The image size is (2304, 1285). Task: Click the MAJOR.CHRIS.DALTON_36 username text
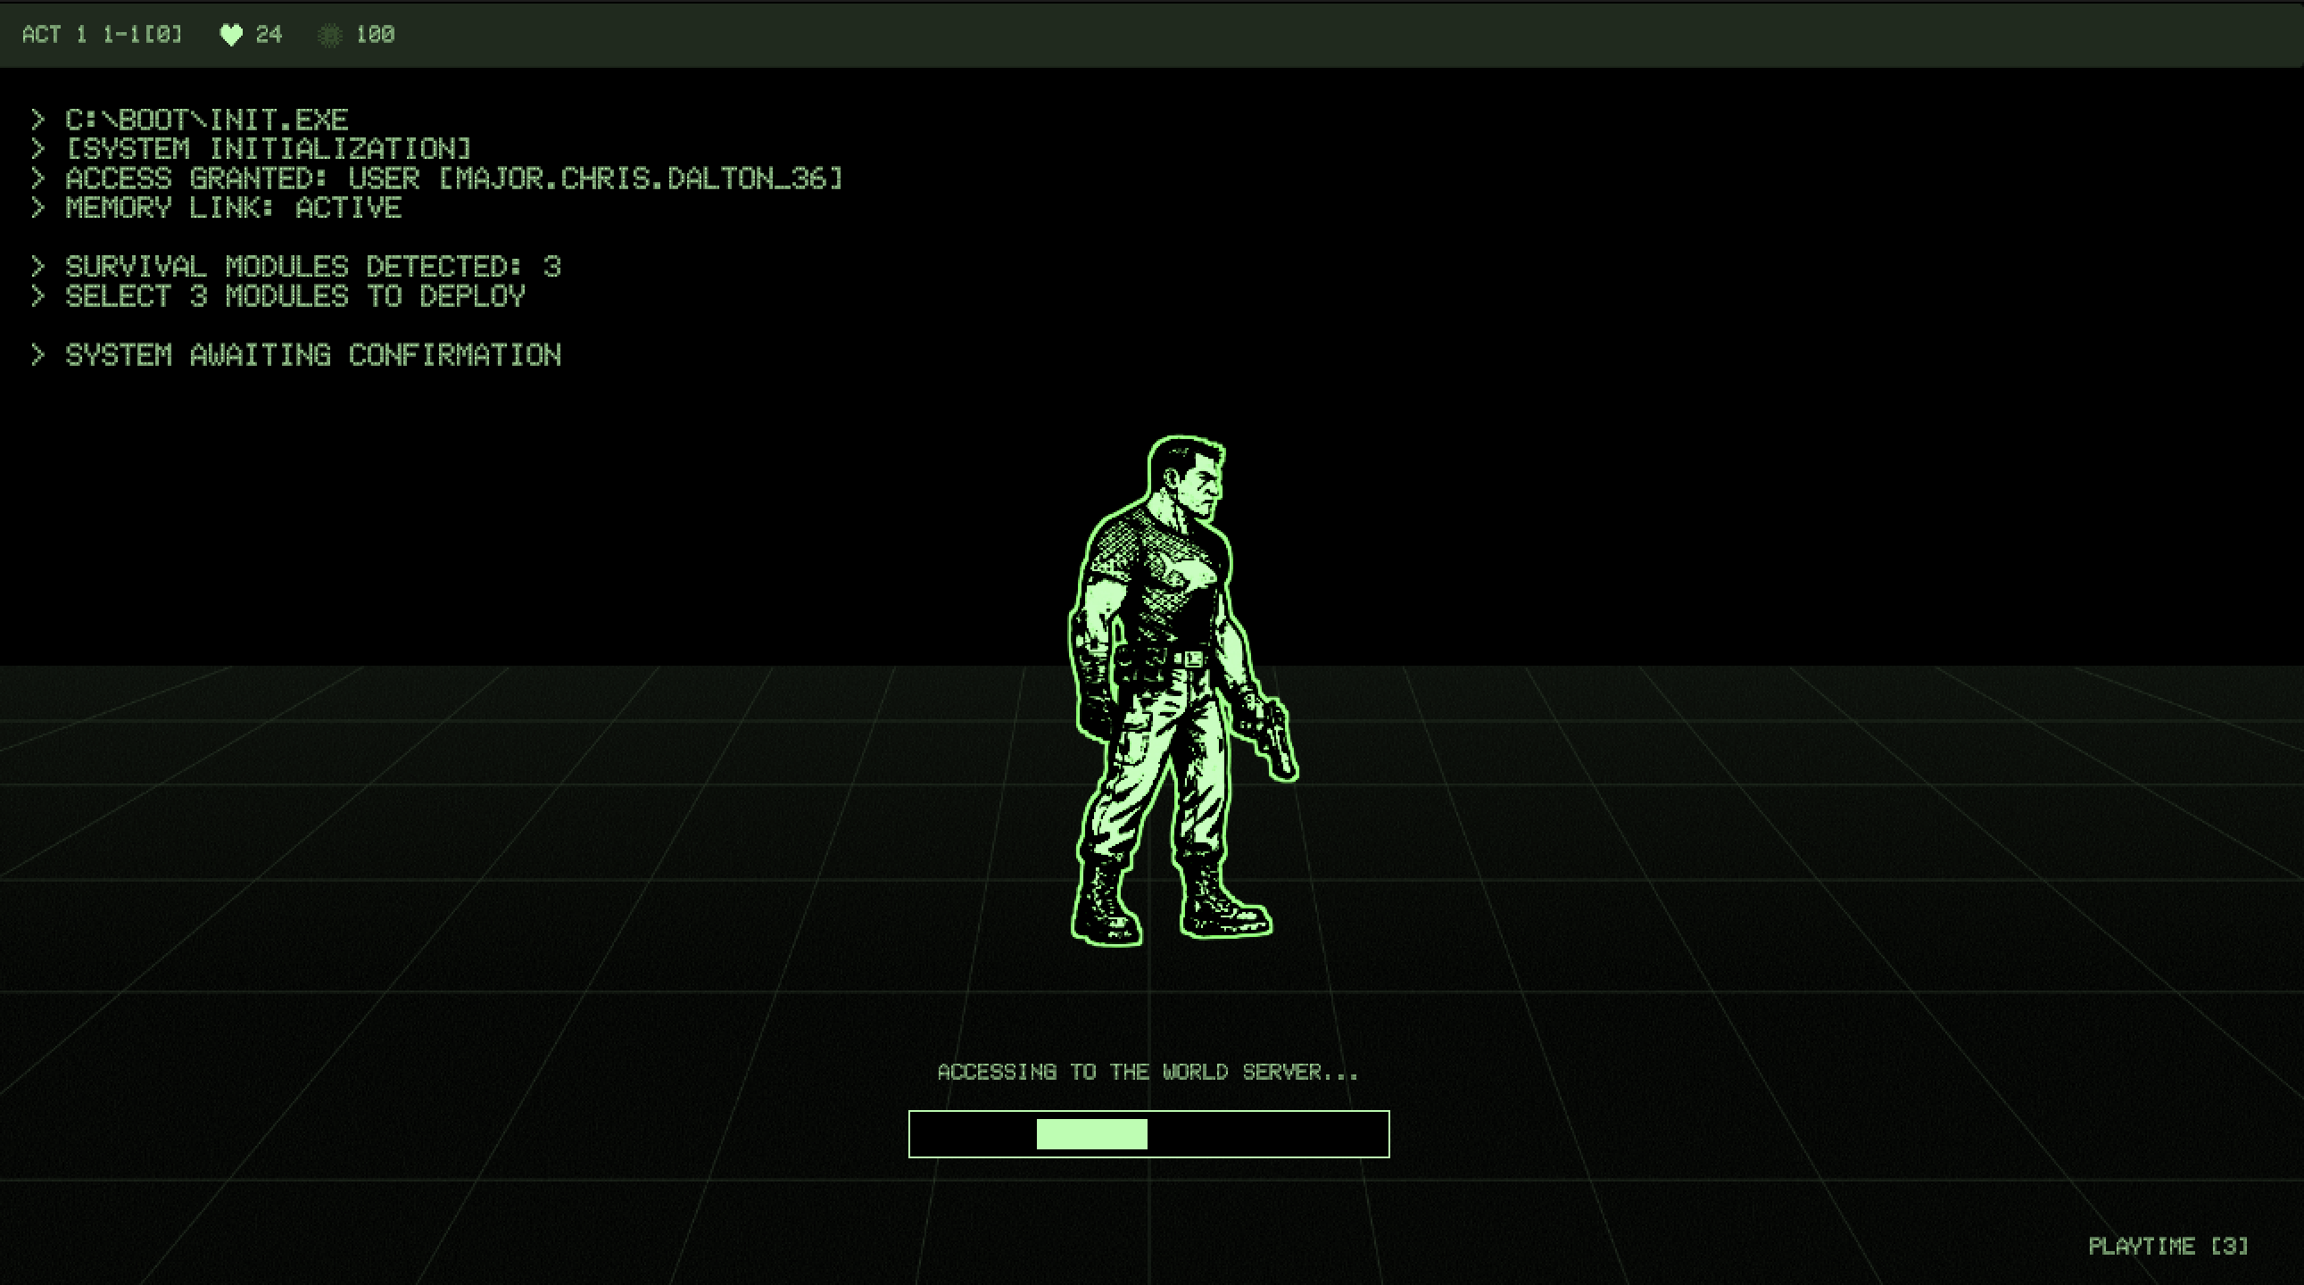tap(641, 178)
